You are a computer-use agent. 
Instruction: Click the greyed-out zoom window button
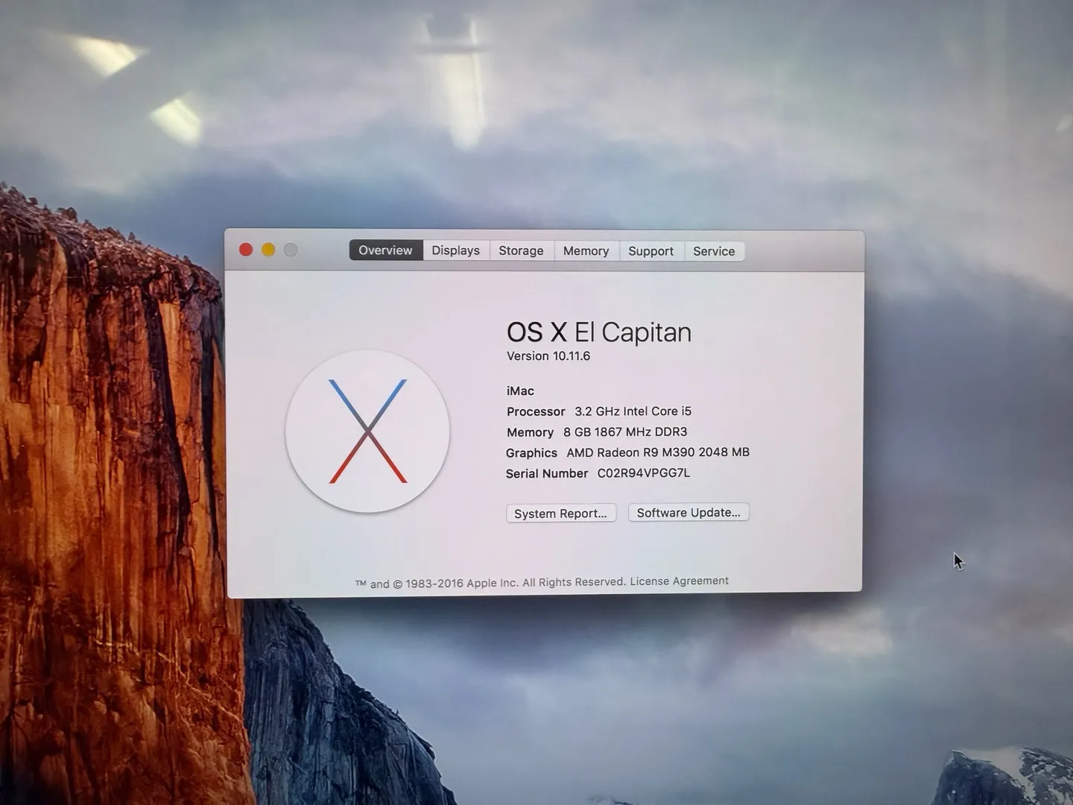(291, 250)
